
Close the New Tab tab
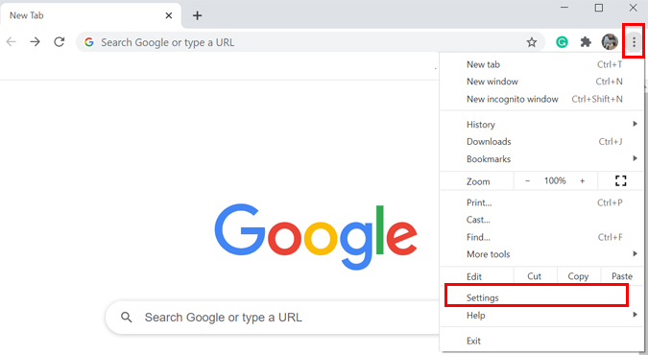click(x=169, y=15)
